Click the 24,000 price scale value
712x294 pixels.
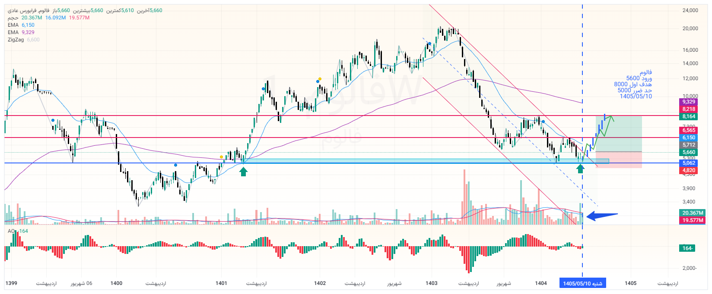click(690, 10)
